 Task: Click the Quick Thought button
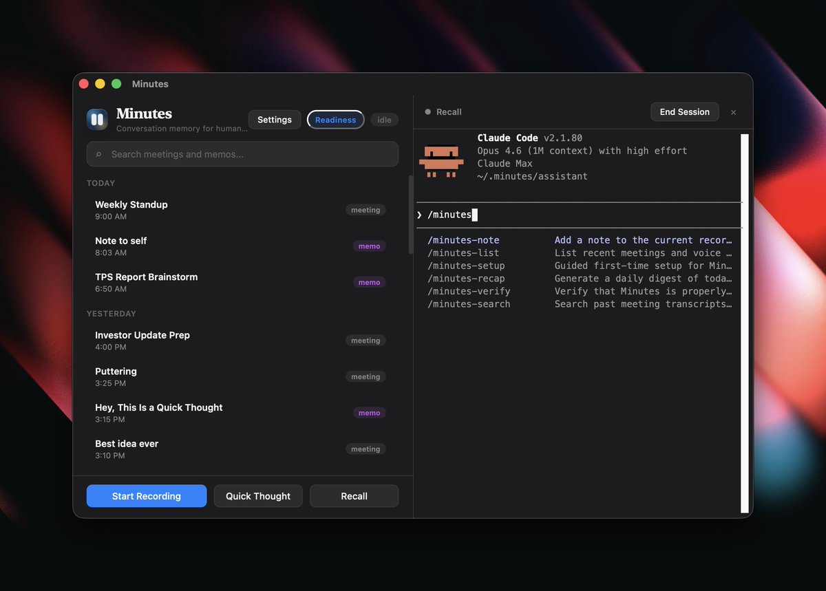(258, 496)
